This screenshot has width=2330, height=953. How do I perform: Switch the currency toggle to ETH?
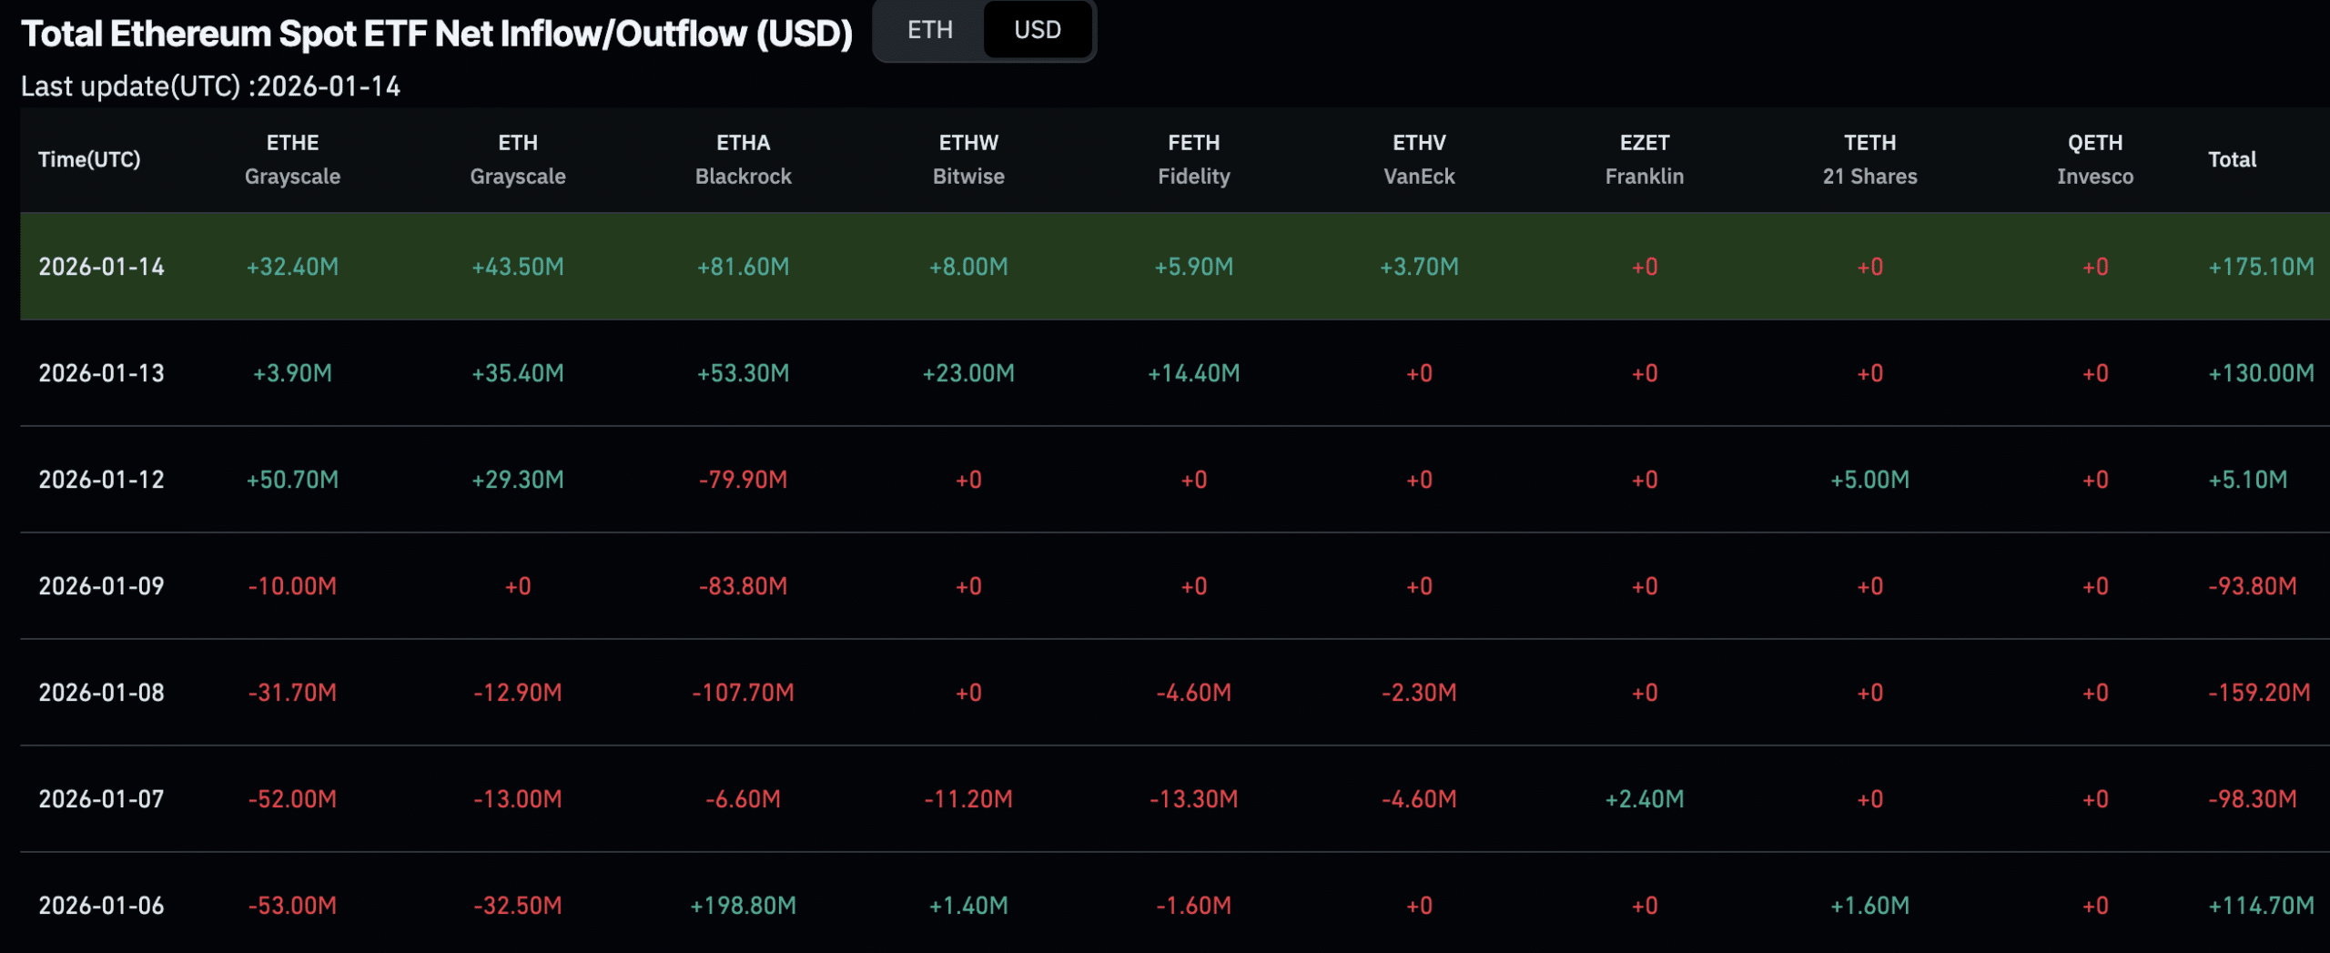coord(928,30)
